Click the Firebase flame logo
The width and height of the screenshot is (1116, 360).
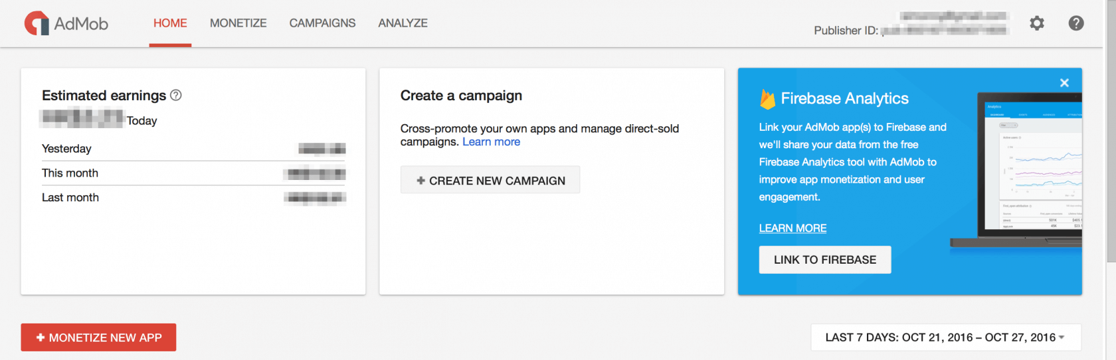767,99
